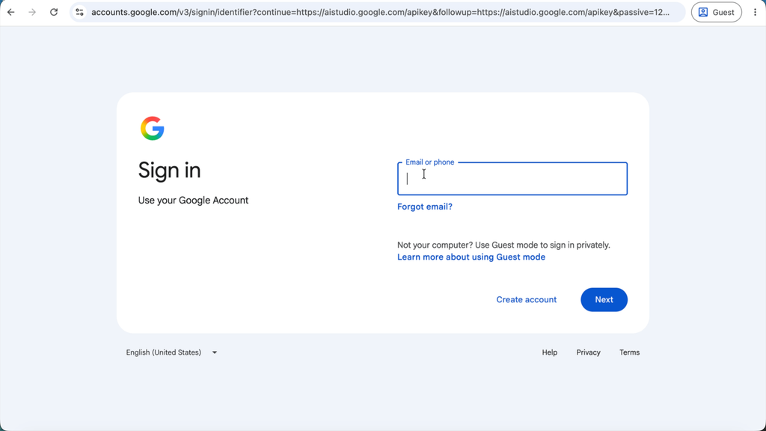This screenshot has height=431, width=766.
Task: Open Learn more about using Guest mode
Action: click(471, 257)
